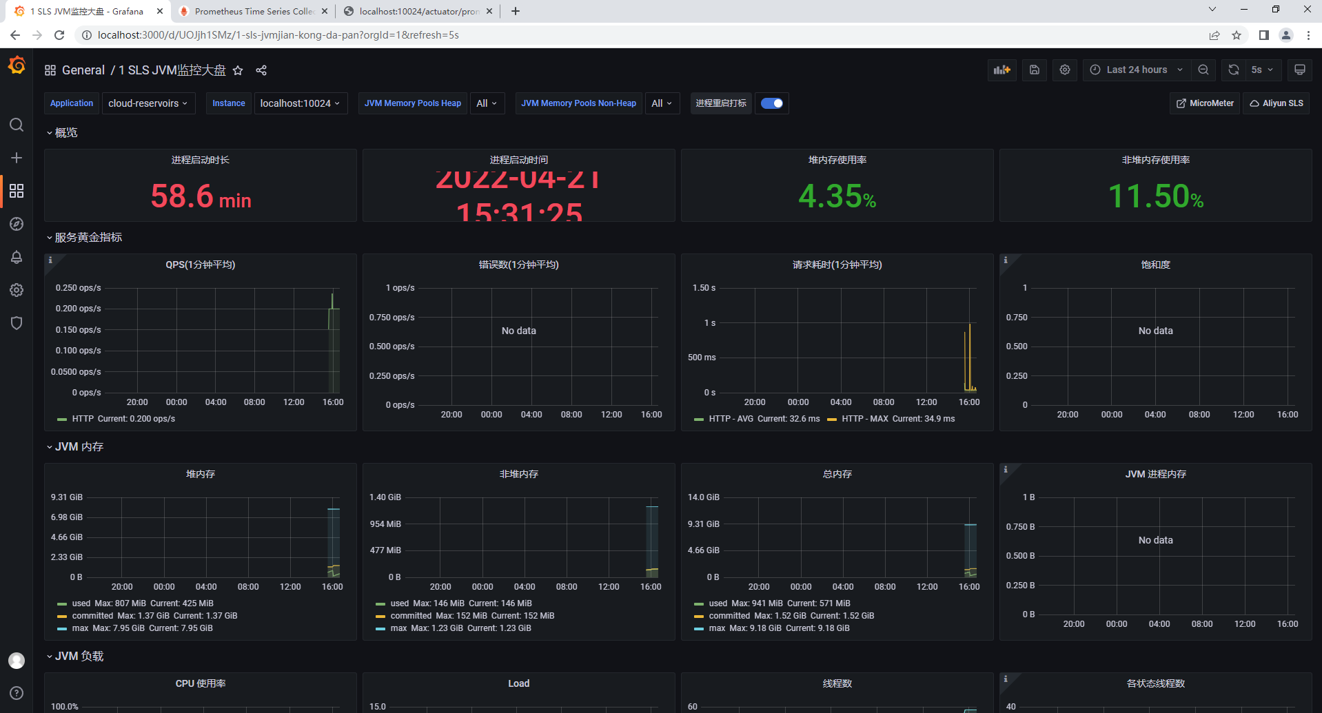Open JVM Memory Pools Heap All dropdown
The height and width of the screenshot is (713, 1322).
(487, 103)
